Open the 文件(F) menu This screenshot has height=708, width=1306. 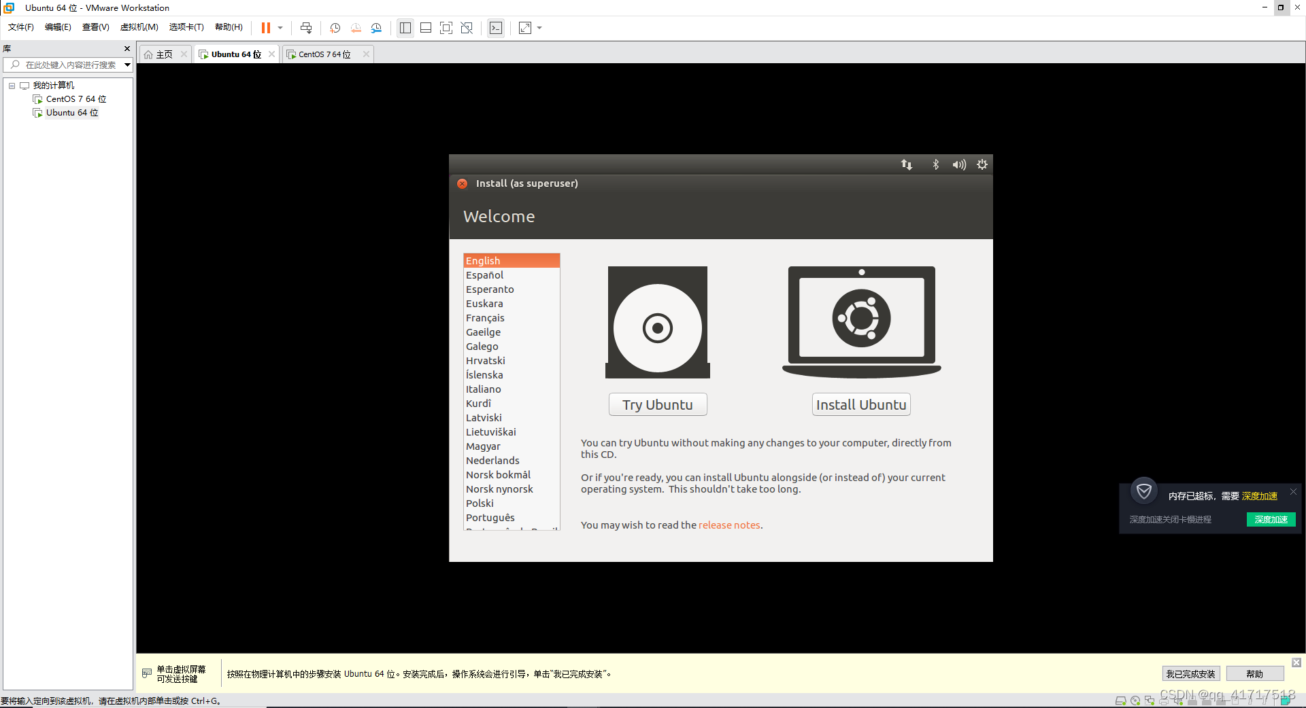[x=20, y=27]
